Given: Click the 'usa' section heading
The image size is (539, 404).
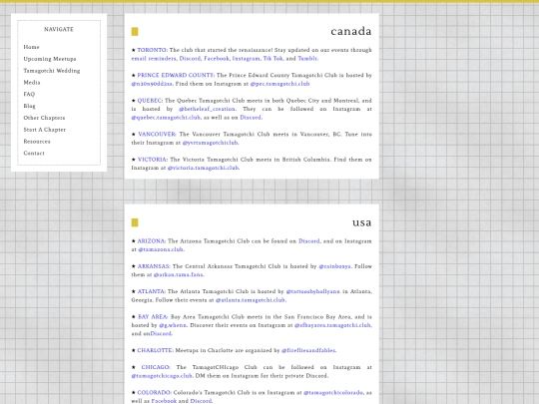Looking at the screenshot, I should click(362, 222).
